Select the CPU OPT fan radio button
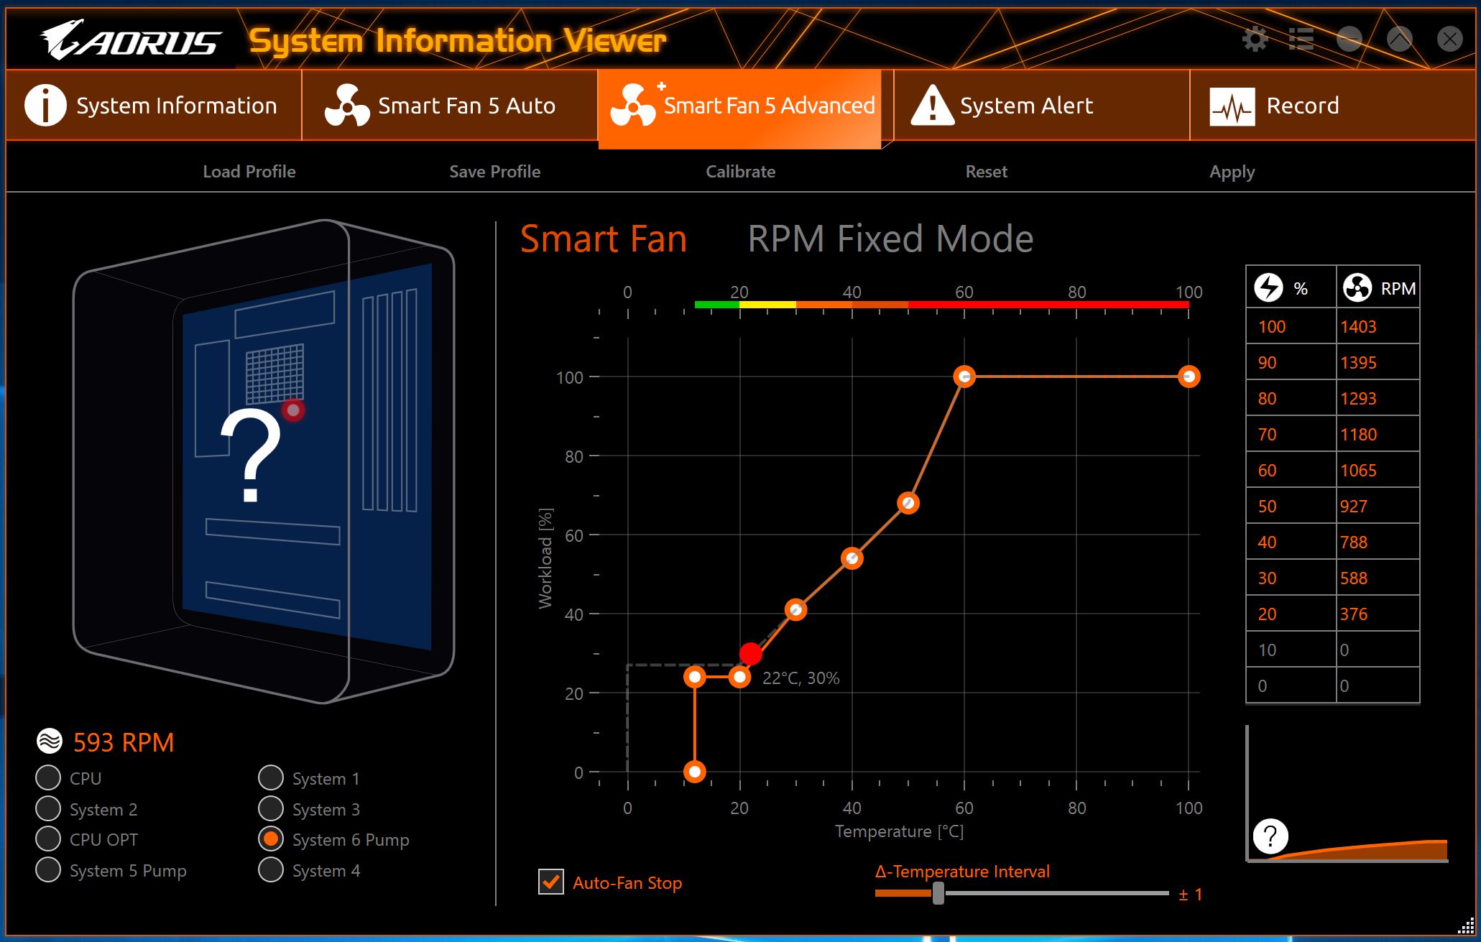 48,839
